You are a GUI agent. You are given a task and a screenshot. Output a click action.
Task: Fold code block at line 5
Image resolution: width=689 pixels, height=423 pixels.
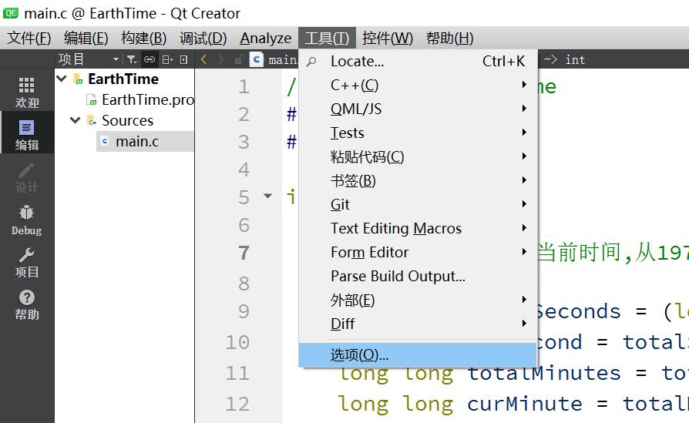click(267, 196)
